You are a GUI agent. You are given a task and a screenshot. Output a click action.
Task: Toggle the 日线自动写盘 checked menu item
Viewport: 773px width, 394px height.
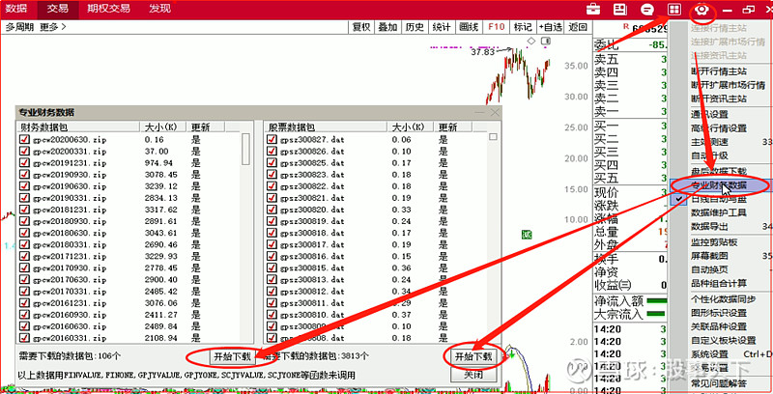pyautogui.click(x=718, y=199)
